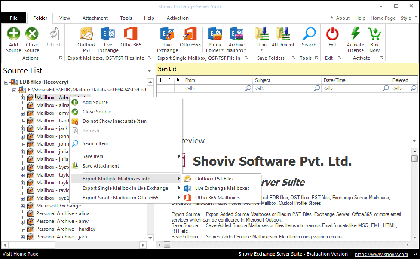The height and width of the screenshot is (259, 420).
Task: Choose Office365 Mailboxes in submenu
Action: click(x=221, y=198)
